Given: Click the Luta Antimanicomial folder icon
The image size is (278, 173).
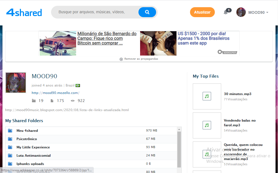Looking at the screenshot, I should [10, 156].
